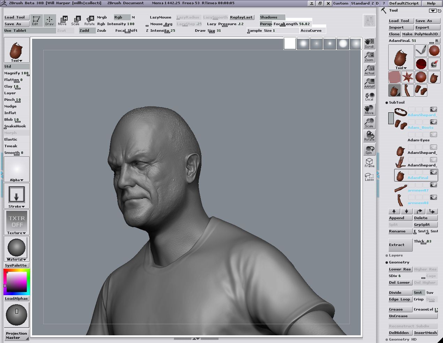Activate the Lasso selection icon
Screen dimensions: 443x343
(x=369, y=177)
